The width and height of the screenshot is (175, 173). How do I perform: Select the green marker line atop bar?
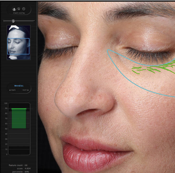coord(19,109)
